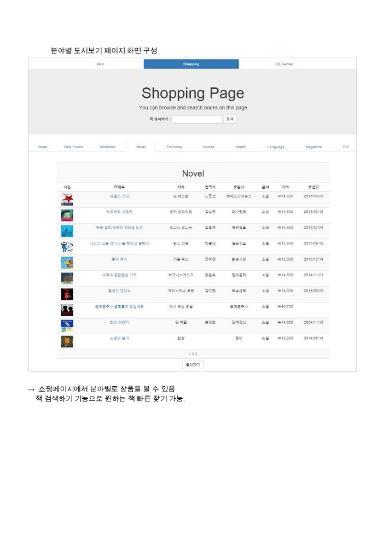Click the price ₩13,800
The image size is (383, 541).
pos(286,228)
